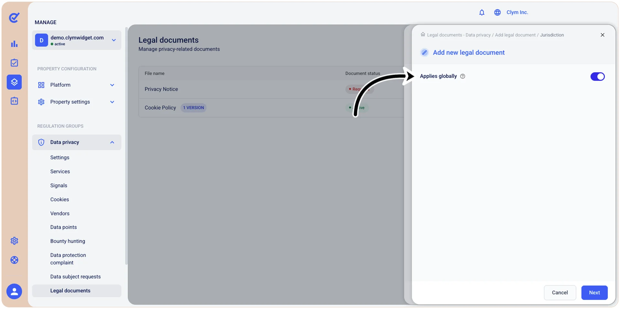Viewport: 620px width, 309px height.
Task: Click the pencil edit icon in panel header
Action: pyautogui.click(x=425, y=52)
